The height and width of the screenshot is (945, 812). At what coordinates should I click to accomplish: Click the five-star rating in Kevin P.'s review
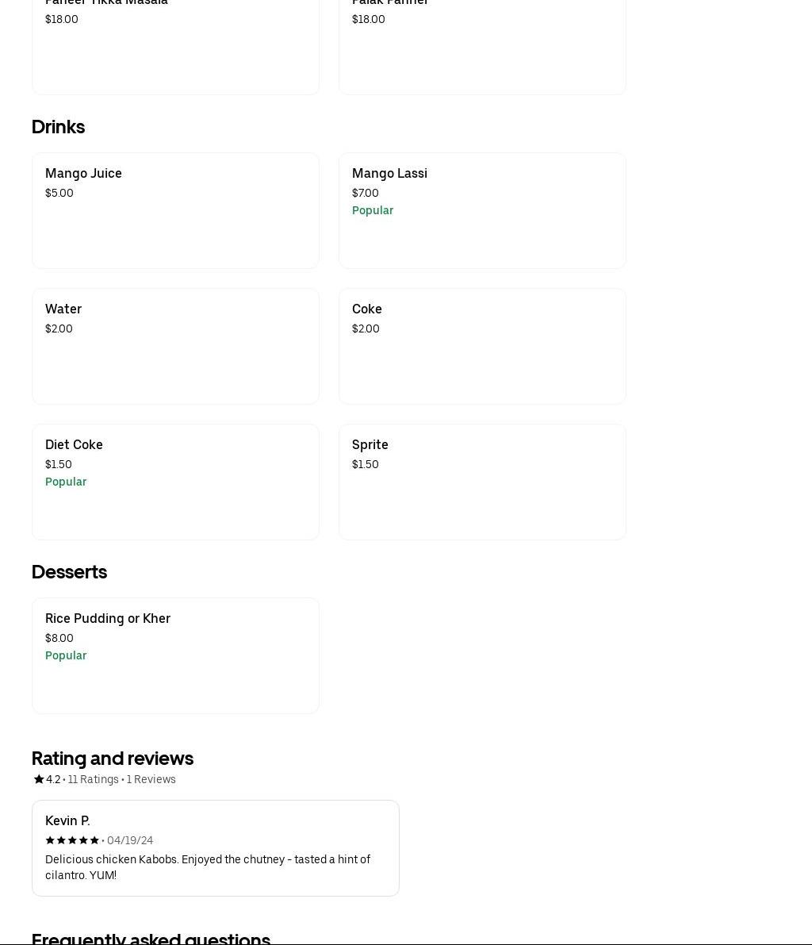pos(72,840)
